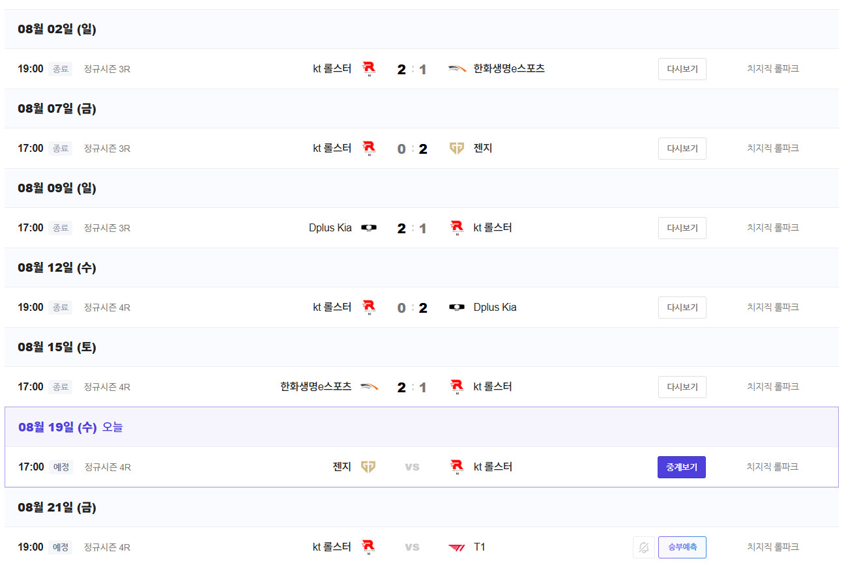Click Dplus Kia logo in 08월 09일 match
The image size is (859, 563).
coord(369,227)
